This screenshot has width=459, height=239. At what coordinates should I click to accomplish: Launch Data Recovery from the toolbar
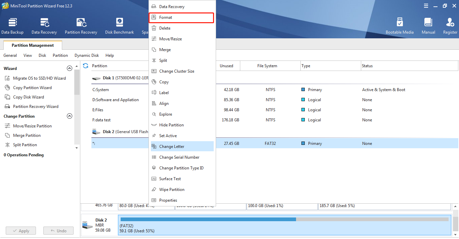pyautogui.click(x=44, y=26)
